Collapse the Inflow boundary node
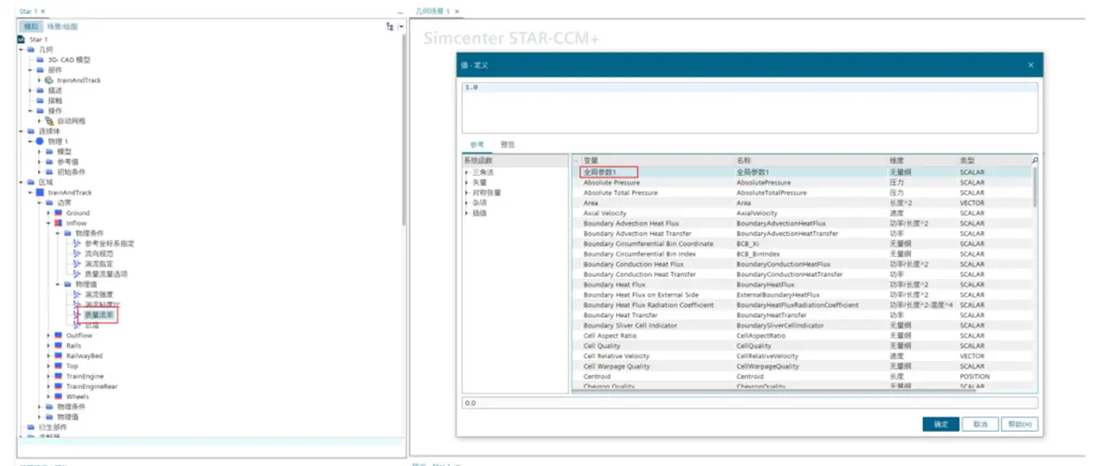 [x=49, y=223]
